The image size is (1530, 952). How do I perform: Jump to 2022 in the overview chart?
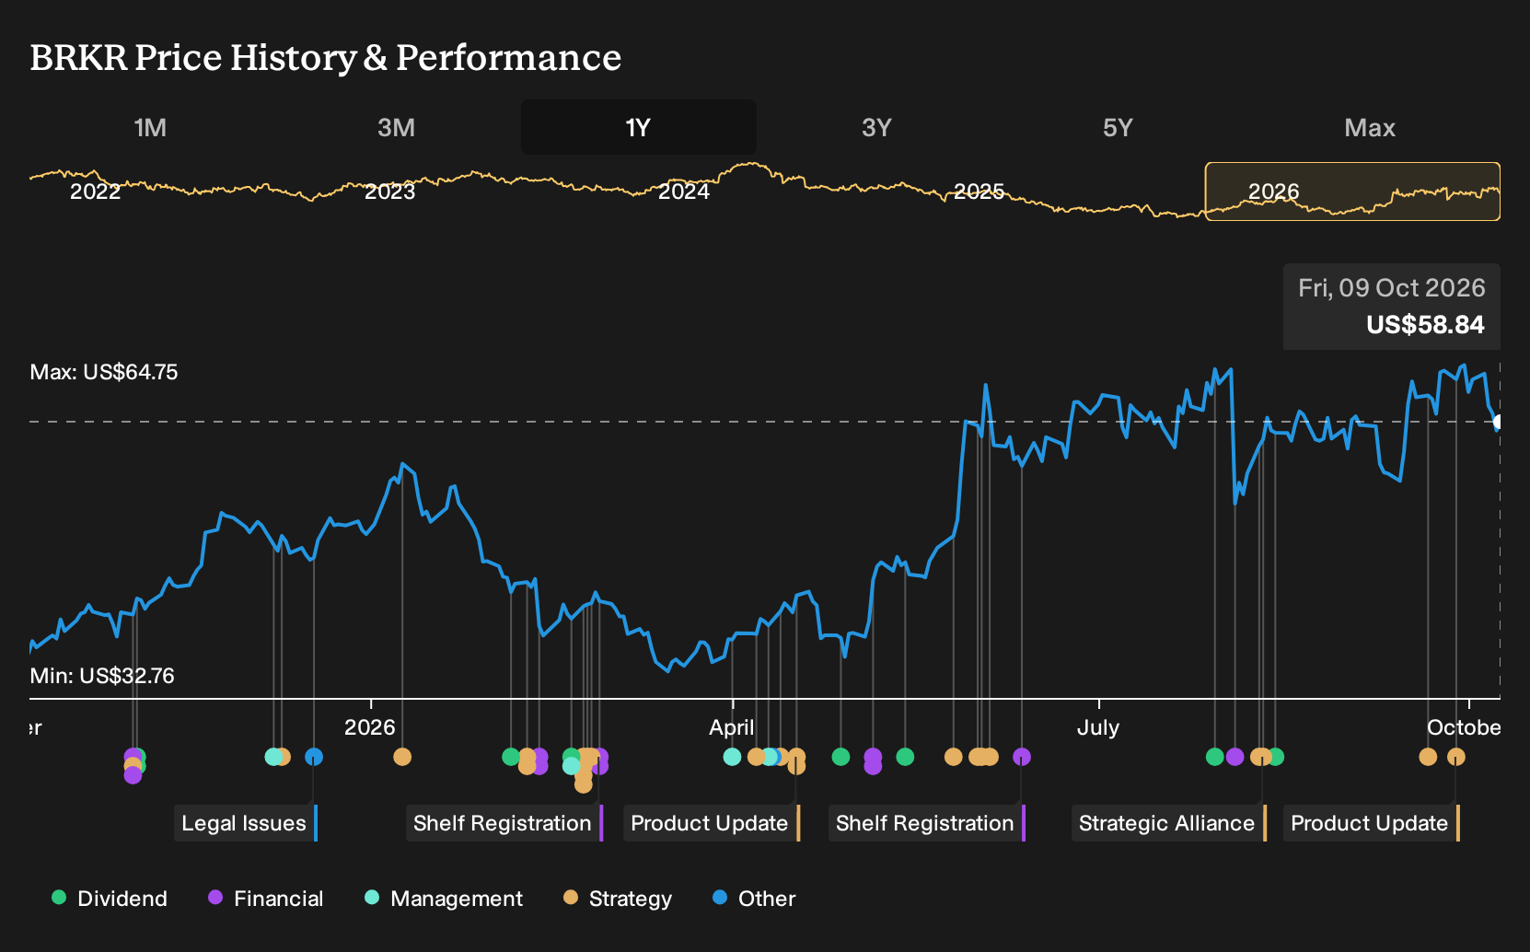(96, 192)
